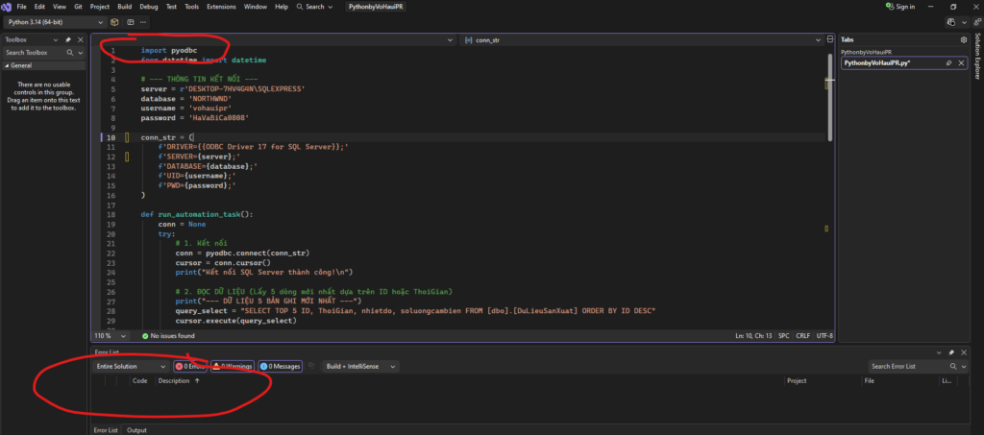This screenshot has width=984, height=435.
Task: Close the Toolbox panel
Action: click(80, 39)
